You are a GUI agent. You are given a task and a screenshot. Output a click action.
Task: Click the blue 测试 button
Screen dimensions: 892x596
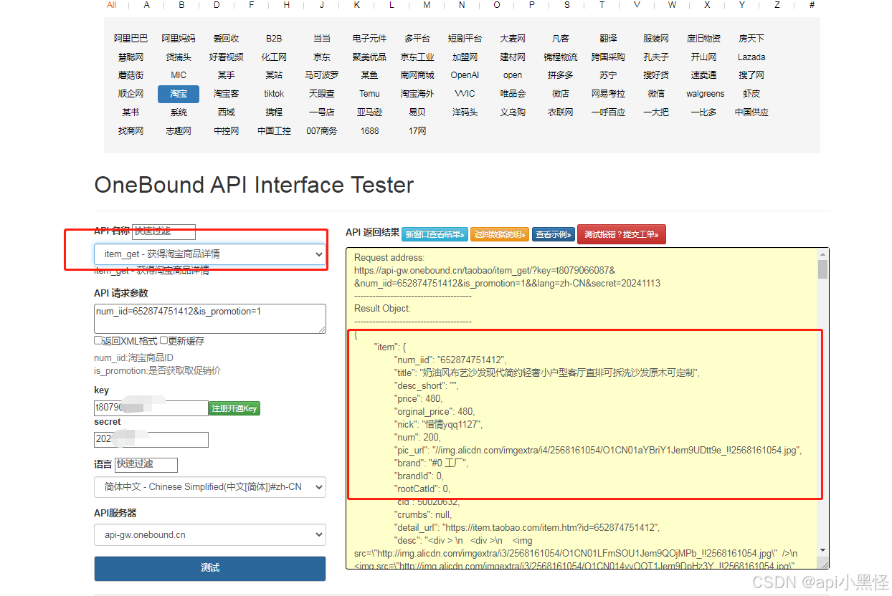tap(209, 568)
